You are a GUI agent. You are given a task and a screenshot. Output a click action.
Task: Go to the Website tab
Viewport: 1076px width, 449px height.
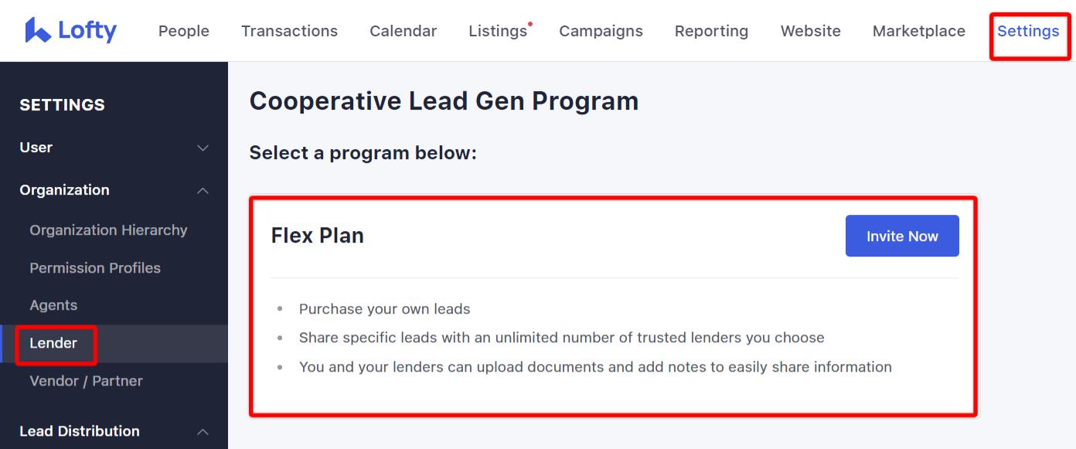pos(810,31)
